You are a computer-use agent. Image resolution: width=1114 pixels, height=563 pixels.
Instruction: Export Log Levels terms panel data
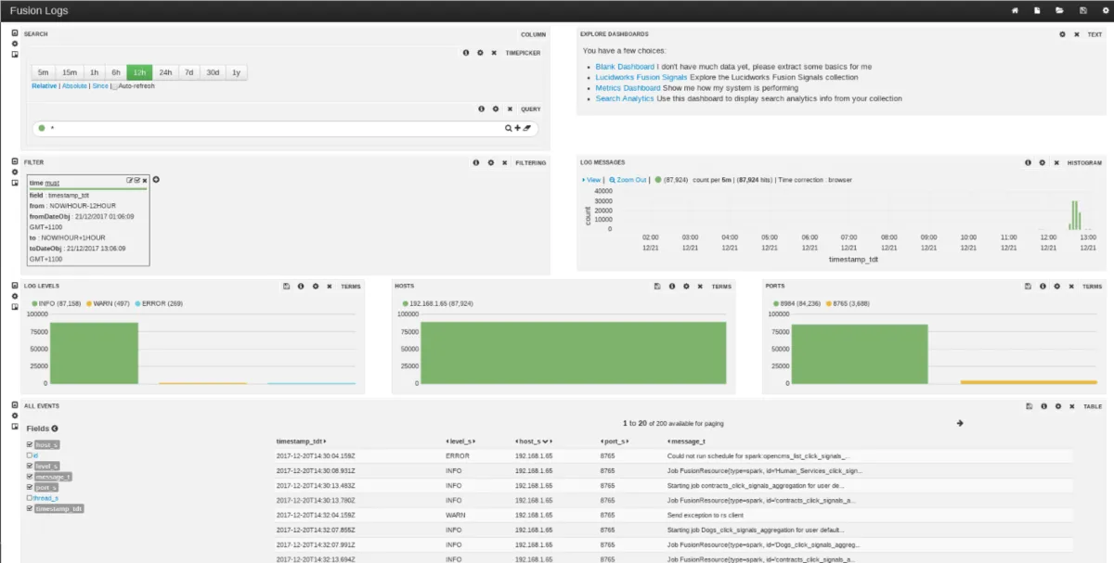[287, 287]
